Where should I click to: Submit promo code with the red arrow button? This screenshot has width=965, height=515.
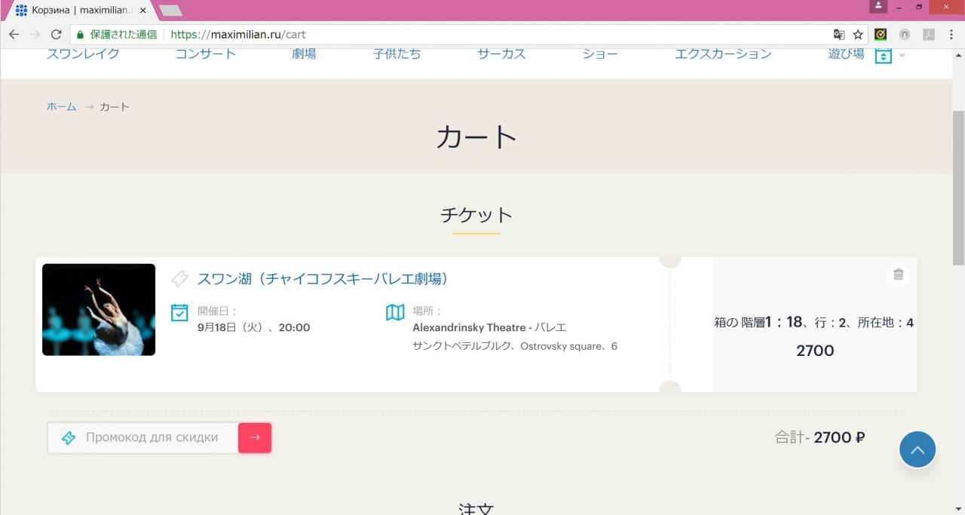click(x=255, y=437)
